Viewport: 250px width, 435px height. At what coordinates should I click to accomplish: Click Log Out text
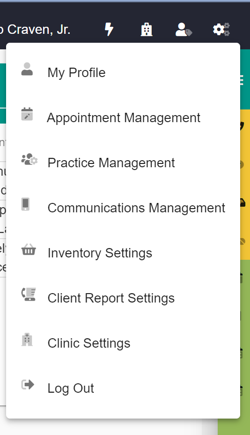tap(71, 388)
